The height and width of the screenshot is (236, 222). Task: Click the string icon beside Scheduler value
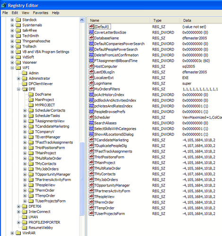pos(91,117)
